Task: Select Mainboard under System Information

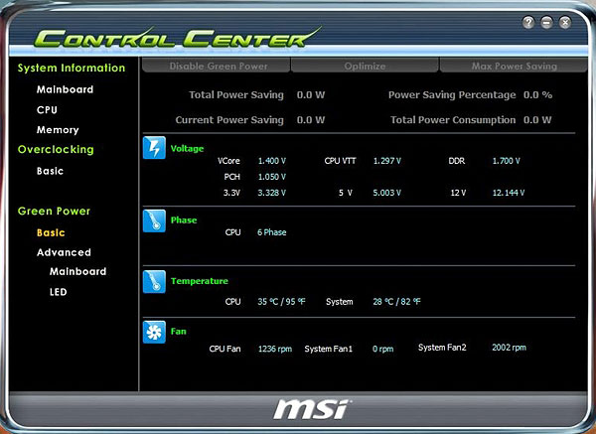Action: click(65, 89)
